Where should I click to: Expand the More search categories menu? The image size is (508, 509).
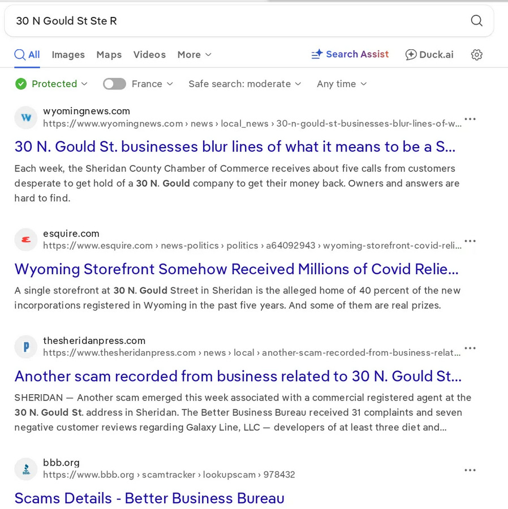pyautogui.click(x=195, y=54)
